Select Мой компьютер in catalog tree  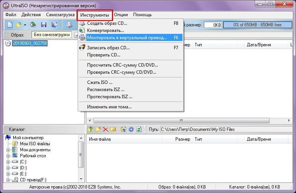[28, 138]
